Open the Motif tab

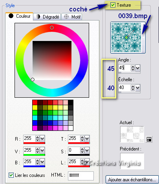[x=71, y=17]
